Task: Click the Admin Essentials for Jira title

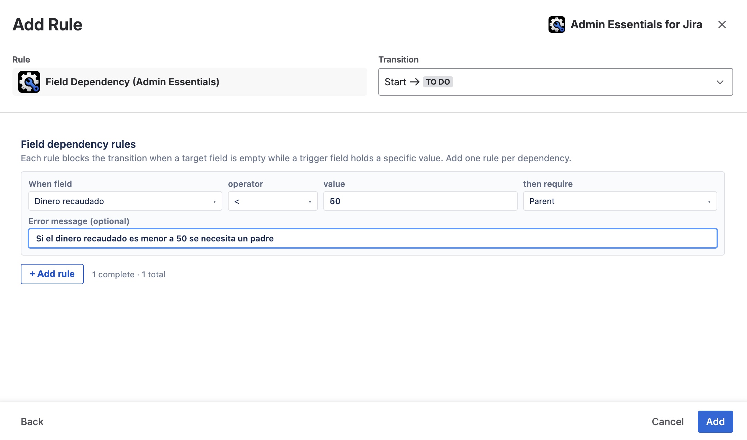Action: [636, 25]
